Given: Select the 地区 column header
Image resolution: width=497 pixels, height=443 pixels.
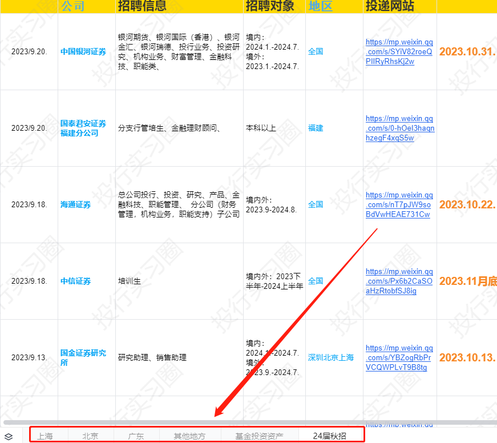Looking at the screenshot, I should tap(334, 6).
